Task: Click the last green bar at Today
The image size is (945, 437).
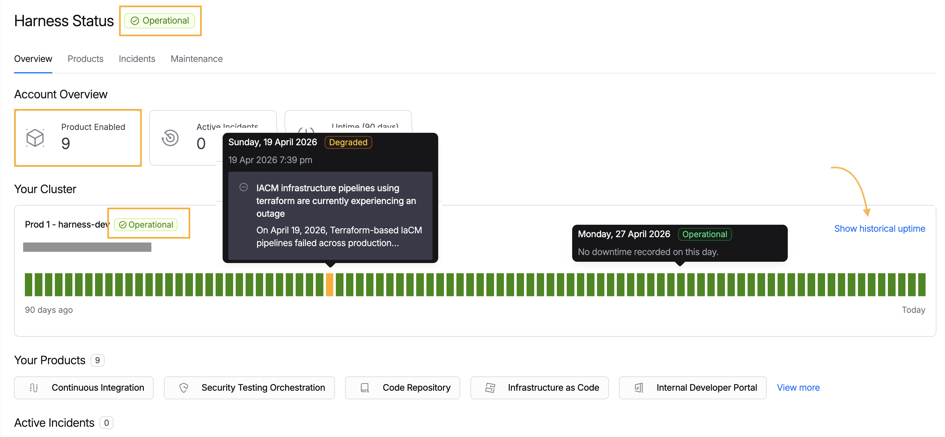Action: pos(922,285)
